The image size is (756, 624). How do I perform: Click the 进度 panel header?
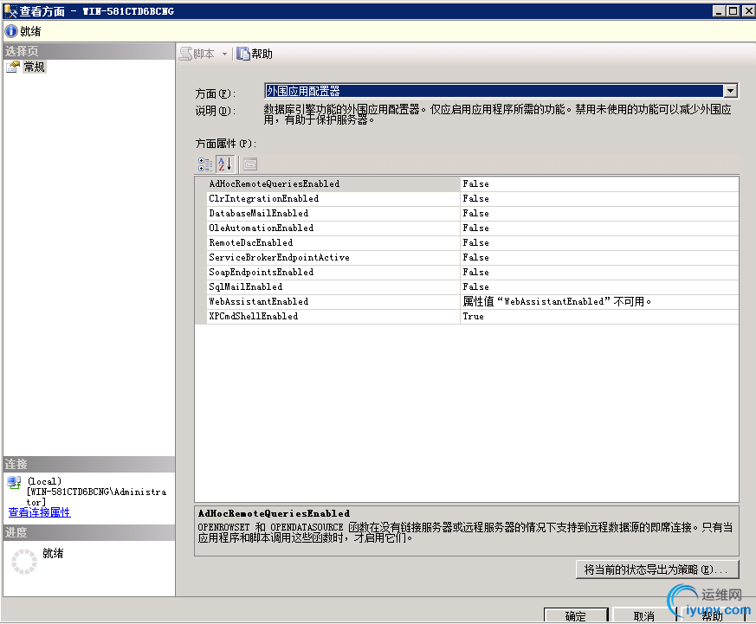point(88,532)
